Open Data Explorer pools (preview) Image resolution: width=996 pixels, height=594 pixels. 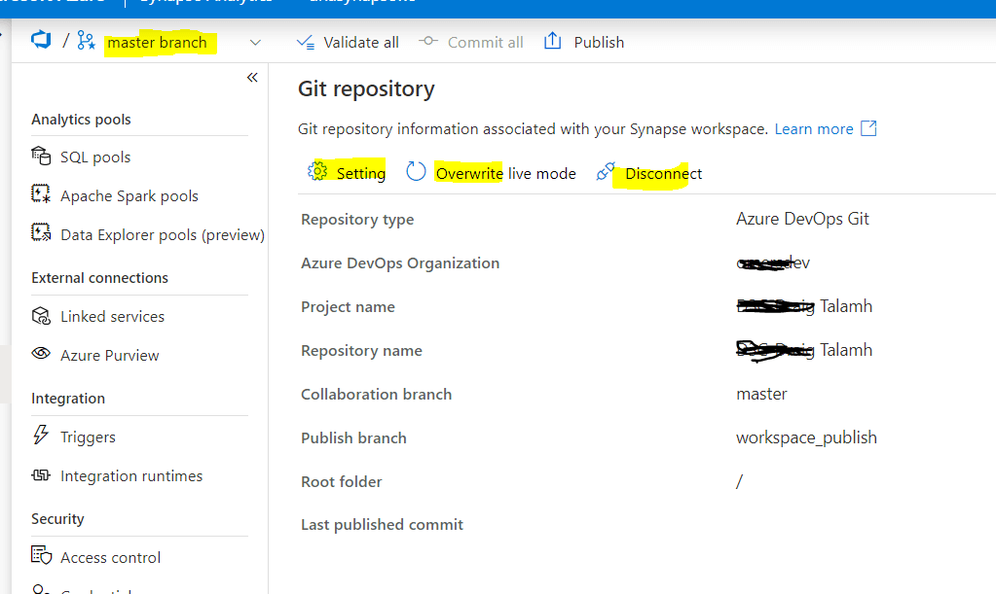tap(163, 235)
